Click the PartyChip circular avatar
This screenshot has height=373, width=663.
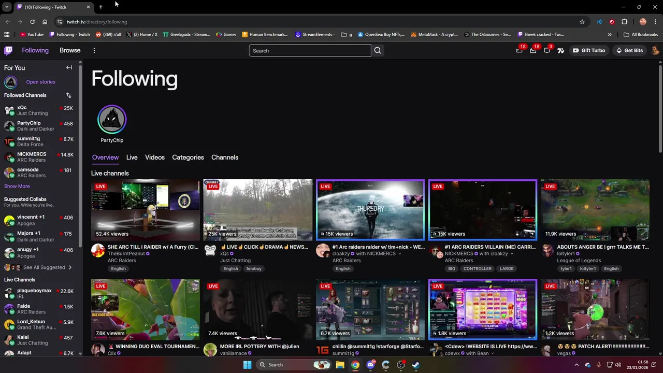pyautogui.click(x=112, y=120)
